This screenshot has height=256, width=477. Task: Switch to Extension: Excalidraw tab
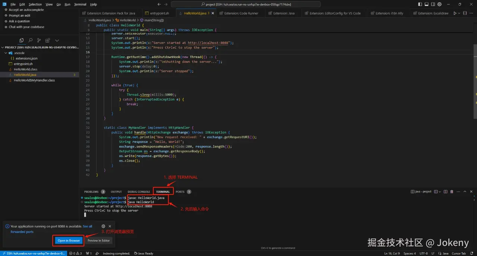(x=430, y=13)
